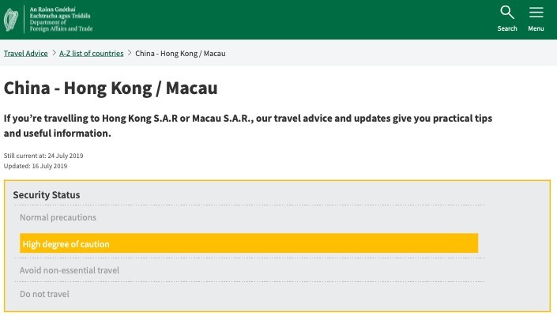Image resolution: width=557 pixels, height=320 pixels.
Task: Select the Avoid non-essential travel level
Action: point(70,270)
